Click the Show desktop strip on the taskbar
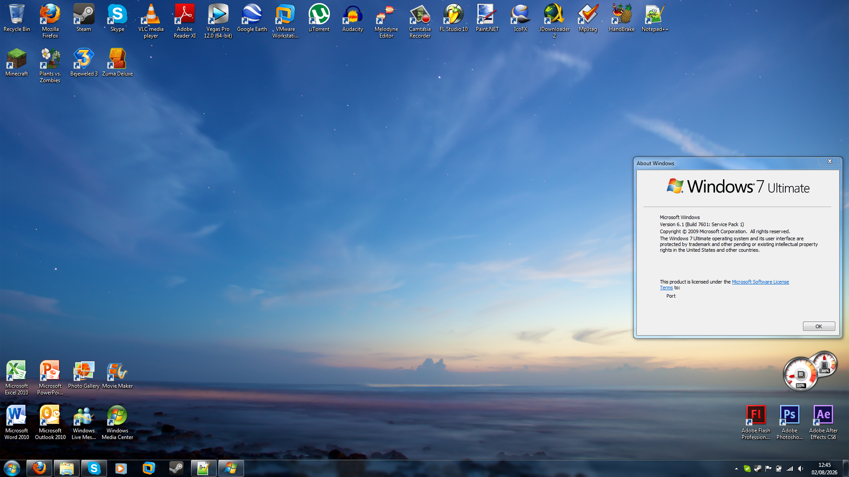 (x=845, y=468)
